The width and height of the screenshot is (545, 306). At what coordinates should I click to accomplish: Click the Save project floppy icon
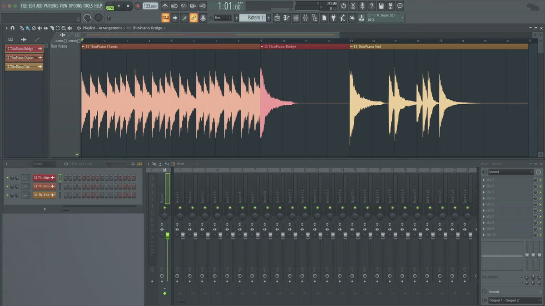(381, 6)
